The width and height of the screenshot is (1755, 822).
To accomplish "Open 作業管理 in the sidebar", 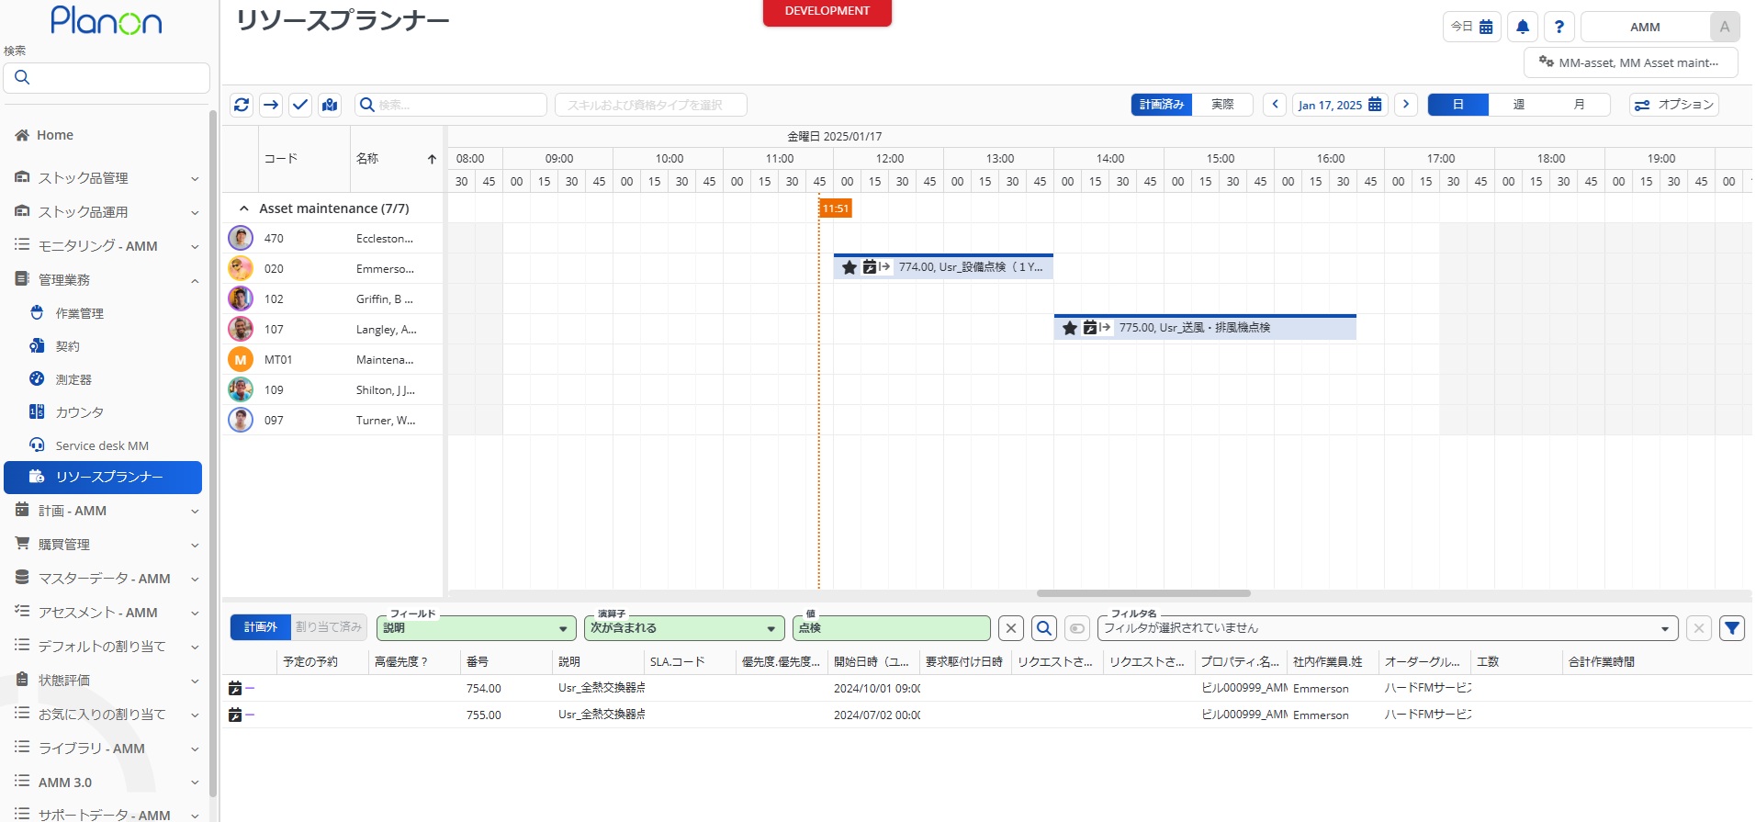I will (x=80, y=313).
